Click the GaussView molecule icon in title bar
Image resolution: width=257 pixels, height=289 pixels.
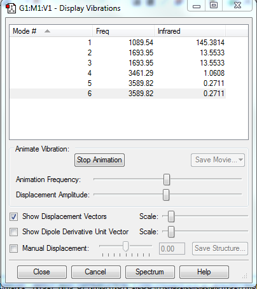11,8
